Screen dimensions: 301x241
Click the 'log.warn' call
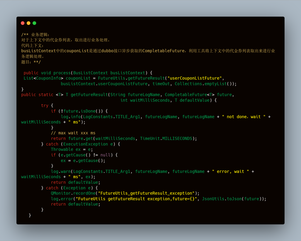point(61,172)
